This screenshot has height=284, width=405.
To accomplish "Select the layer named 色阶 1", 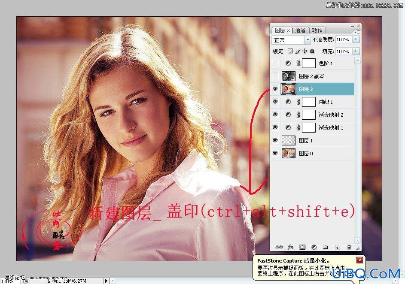I will [x=326, y=63].
